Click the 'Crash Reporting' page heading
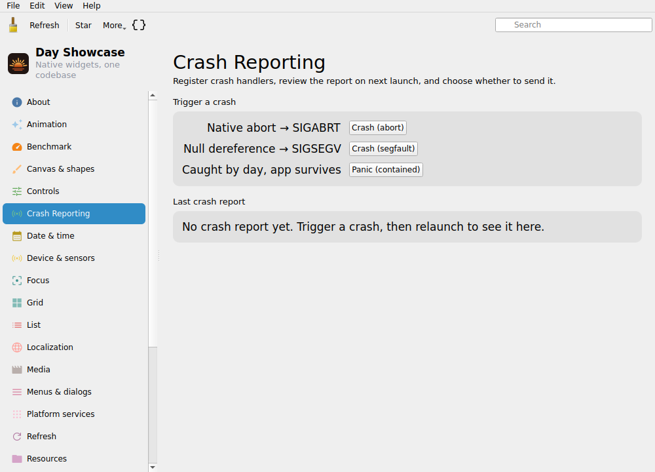 249,62
